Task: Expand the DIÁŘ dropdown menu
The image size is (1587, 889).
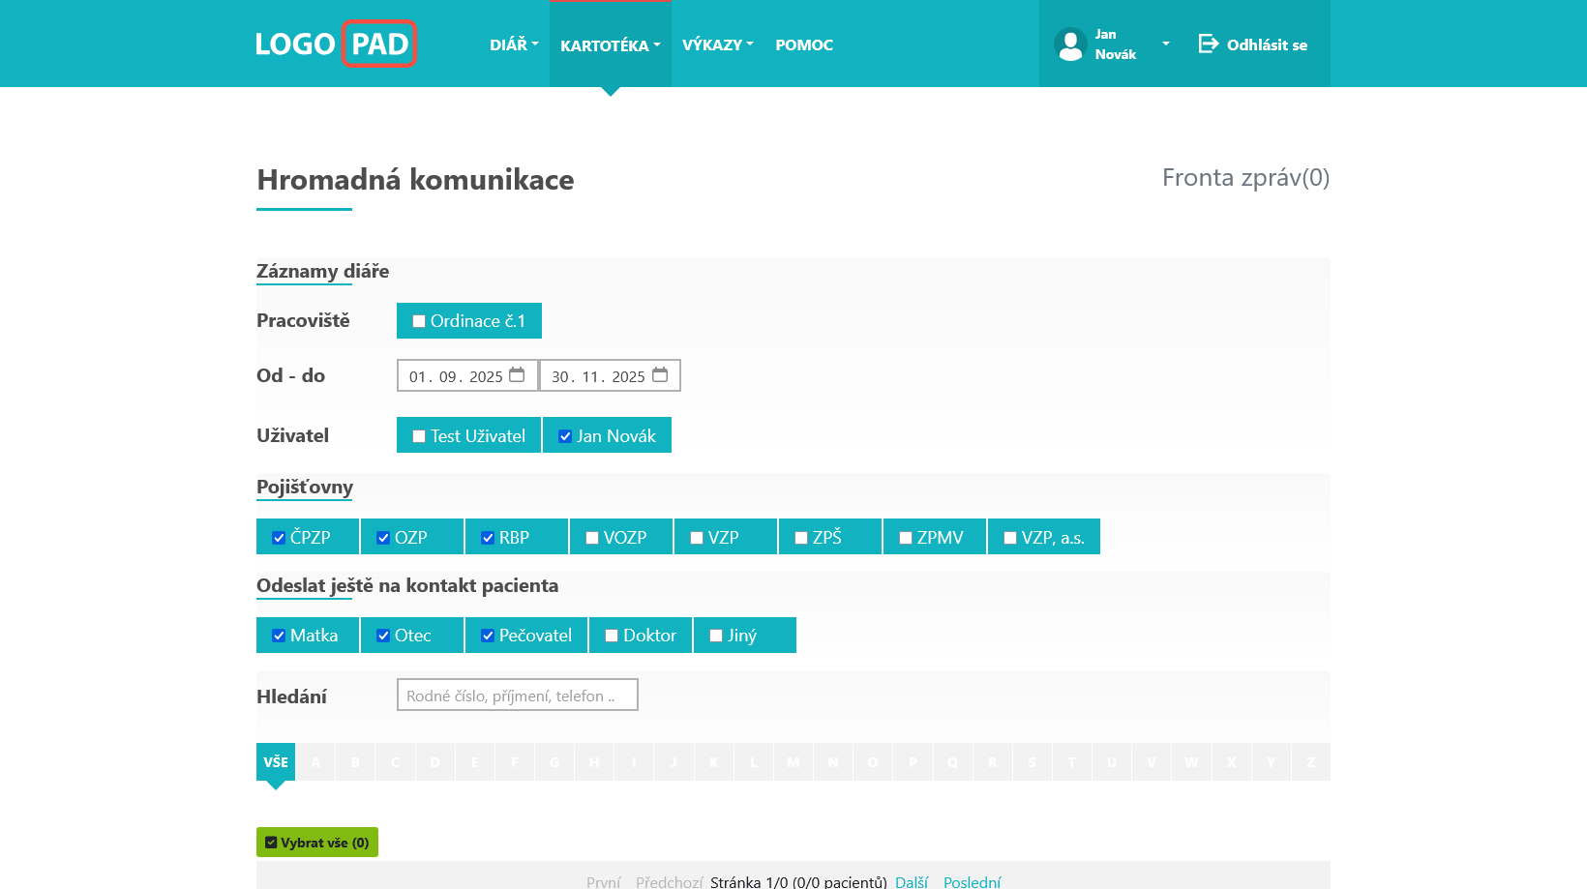Action: (514, 44)
